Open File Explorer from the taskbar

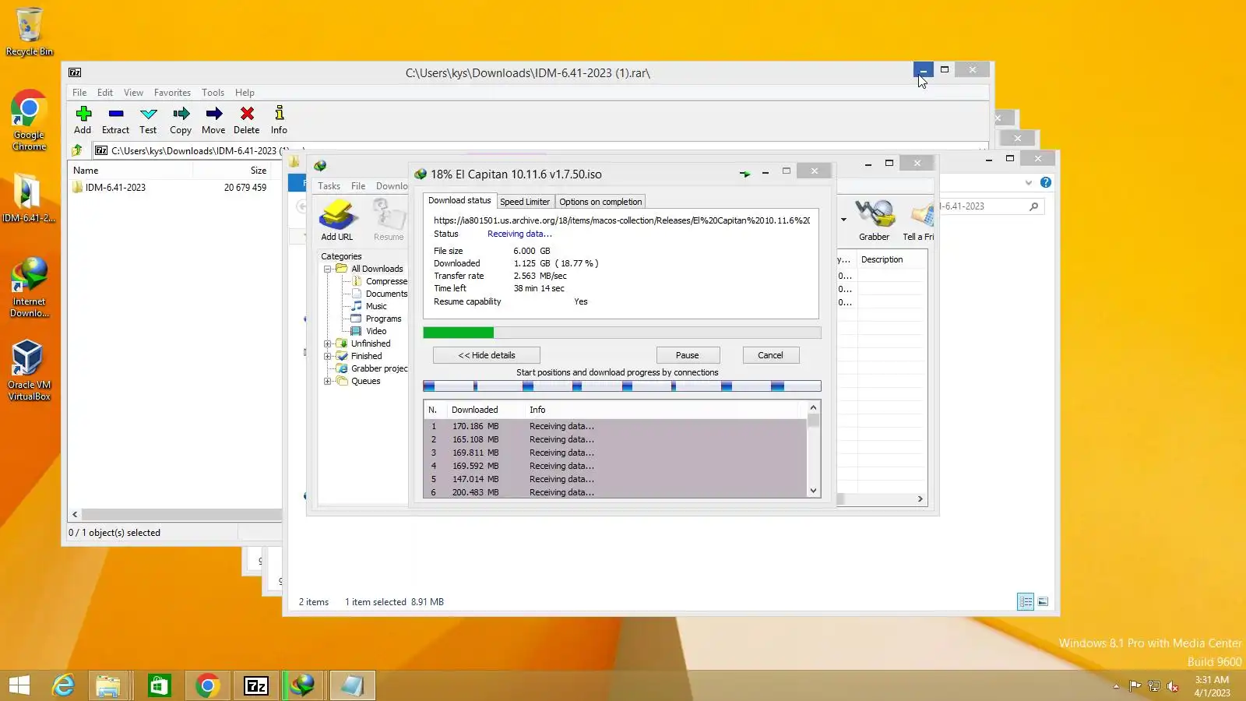pyautogui.click(x=108, y=685)
